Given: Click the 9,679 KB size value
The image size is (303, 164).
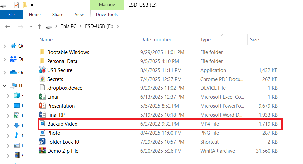Looking at the screenshot, I should (268, 106).
